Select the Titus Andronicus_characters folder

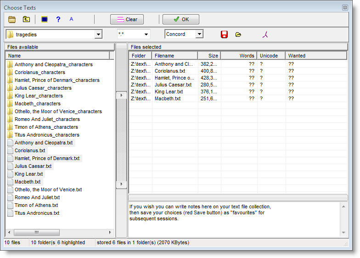(x=43, y=135)
